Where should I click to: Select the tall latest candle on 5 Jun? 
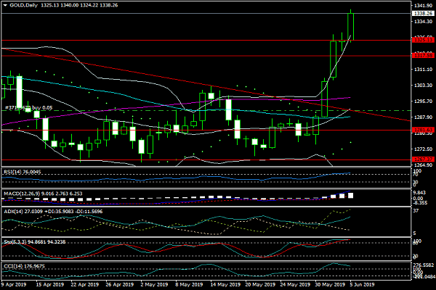(351, 27)
